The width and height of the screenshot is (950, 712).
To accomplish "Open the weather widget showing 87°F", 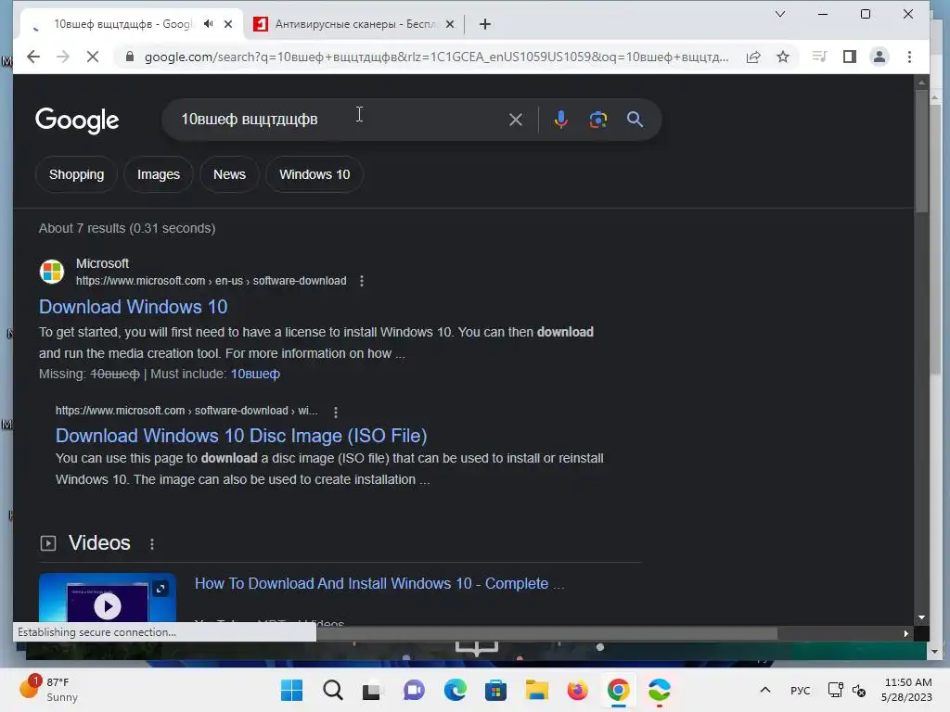I will pos(50,689).
